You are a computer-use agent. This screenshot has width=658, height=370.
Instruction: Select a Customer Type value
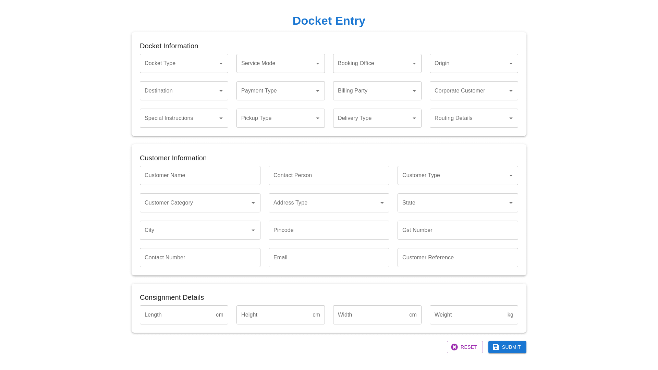(458, 175)
